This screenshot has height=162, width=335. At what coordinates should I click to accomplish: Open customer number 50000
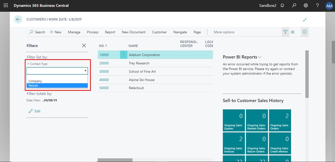[104, 88]
